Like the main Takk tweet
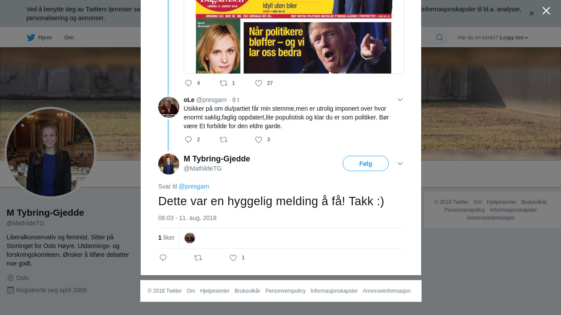The image size is (561, 315). click(x=233, y=258)
